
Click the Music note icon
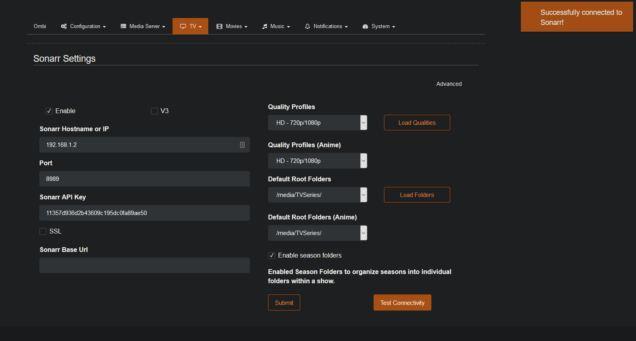coord(264,26)
